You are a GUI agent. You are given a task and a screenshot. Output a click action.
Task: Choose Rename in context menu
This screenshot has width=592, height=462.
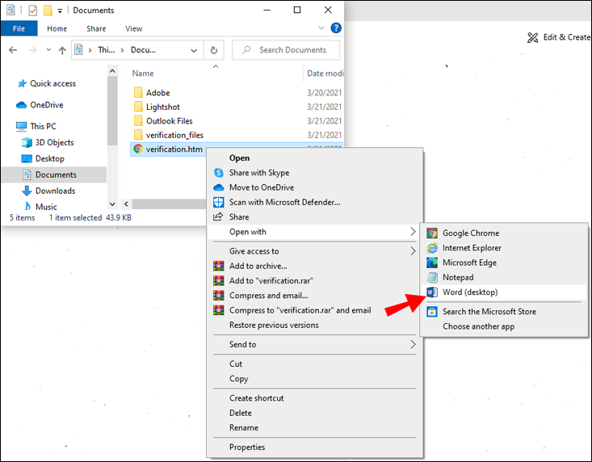click(x=314, y=427)
